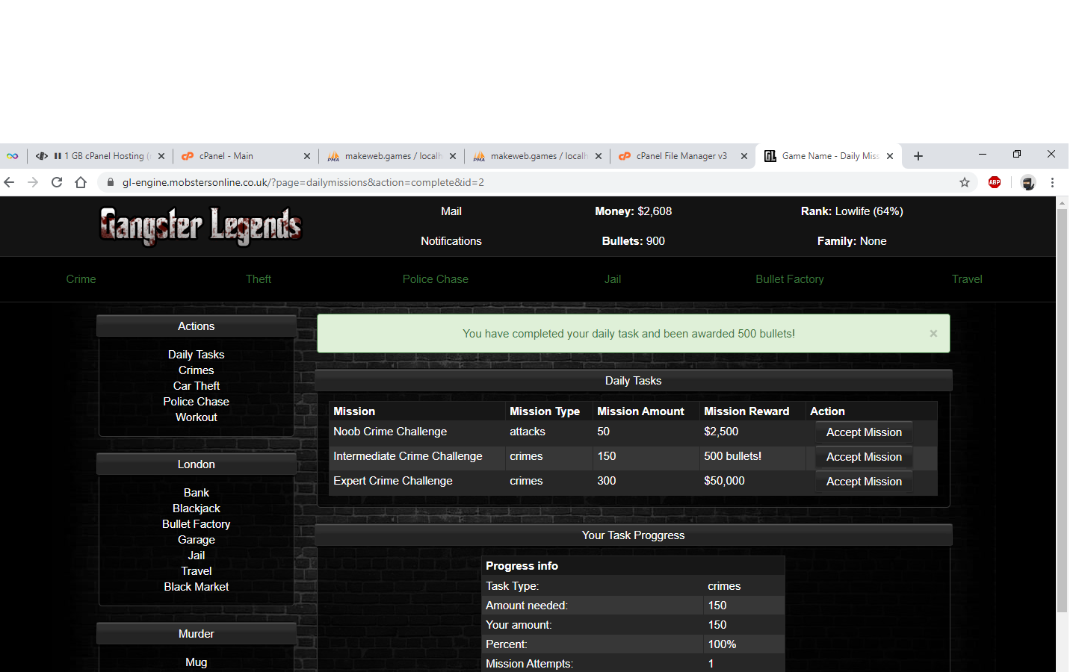Go to the Police Chase top navigation link
The width and height of the screenshot is (1076, 672).
(435, 279)
